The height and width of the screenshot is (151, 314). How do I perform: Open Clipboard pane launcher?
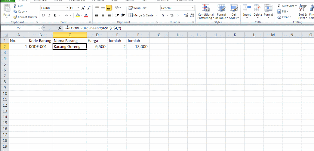pos(37,22)
